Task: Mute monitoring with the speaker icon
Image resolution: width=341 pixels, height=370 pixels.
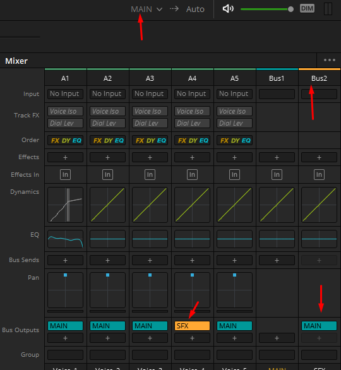Action: tap(228, 9)
